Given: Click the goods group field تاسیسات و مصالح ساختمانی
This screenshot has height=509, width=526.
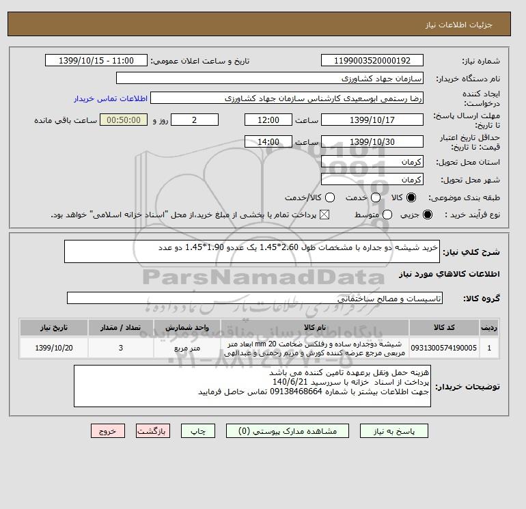Looking at the screenshot, I should click(255, 298).
